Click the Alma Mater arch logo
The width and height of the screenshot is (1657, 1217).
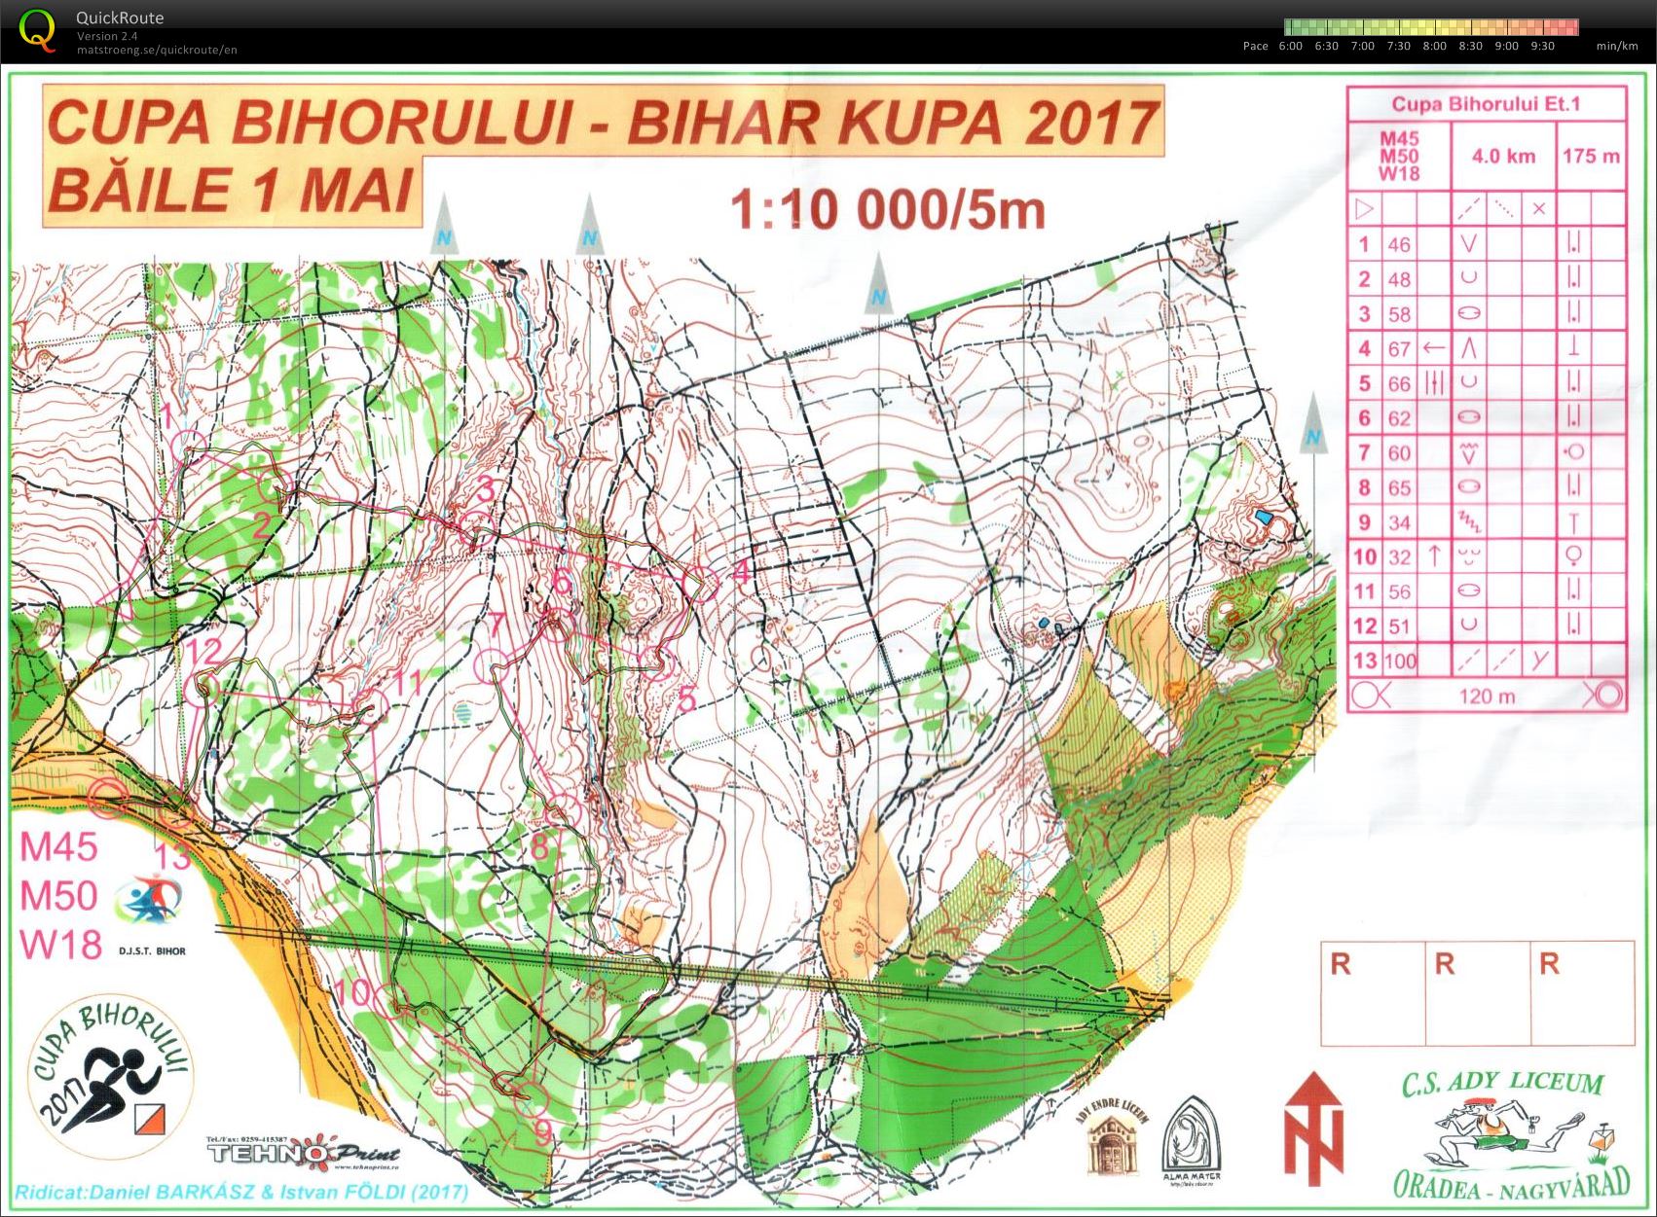click(1194, 1138)
